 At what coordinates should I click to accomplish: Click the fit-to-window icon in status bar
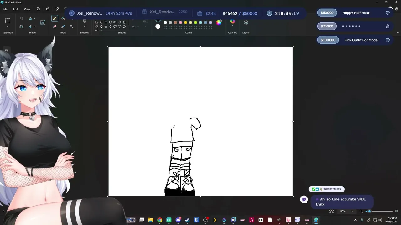tap(331, 211)
